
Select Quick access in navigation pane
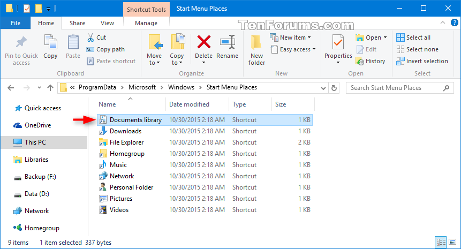coord(43,108)
